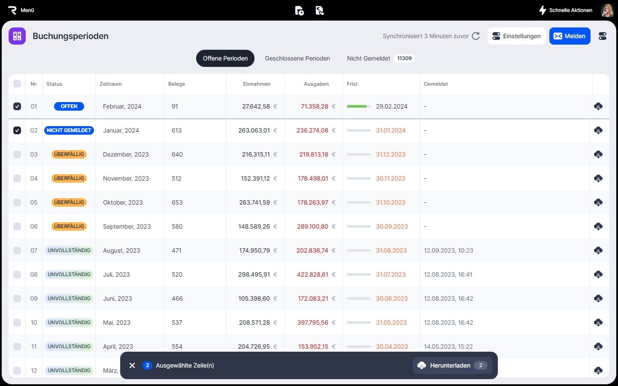Click the blue Melden button
The image size is (618, 386).
point(570,36)
